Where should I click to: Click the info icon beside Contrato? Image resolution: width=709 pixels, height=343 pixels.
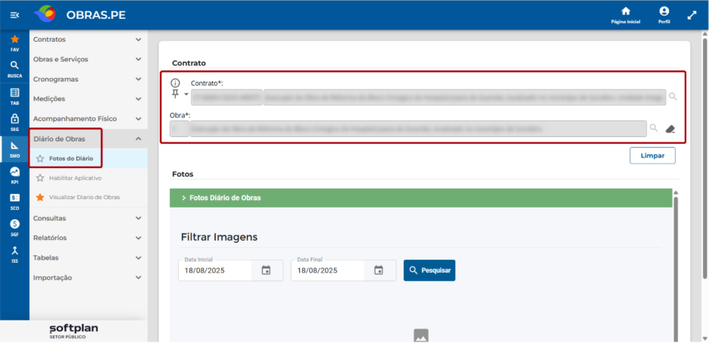175,83
